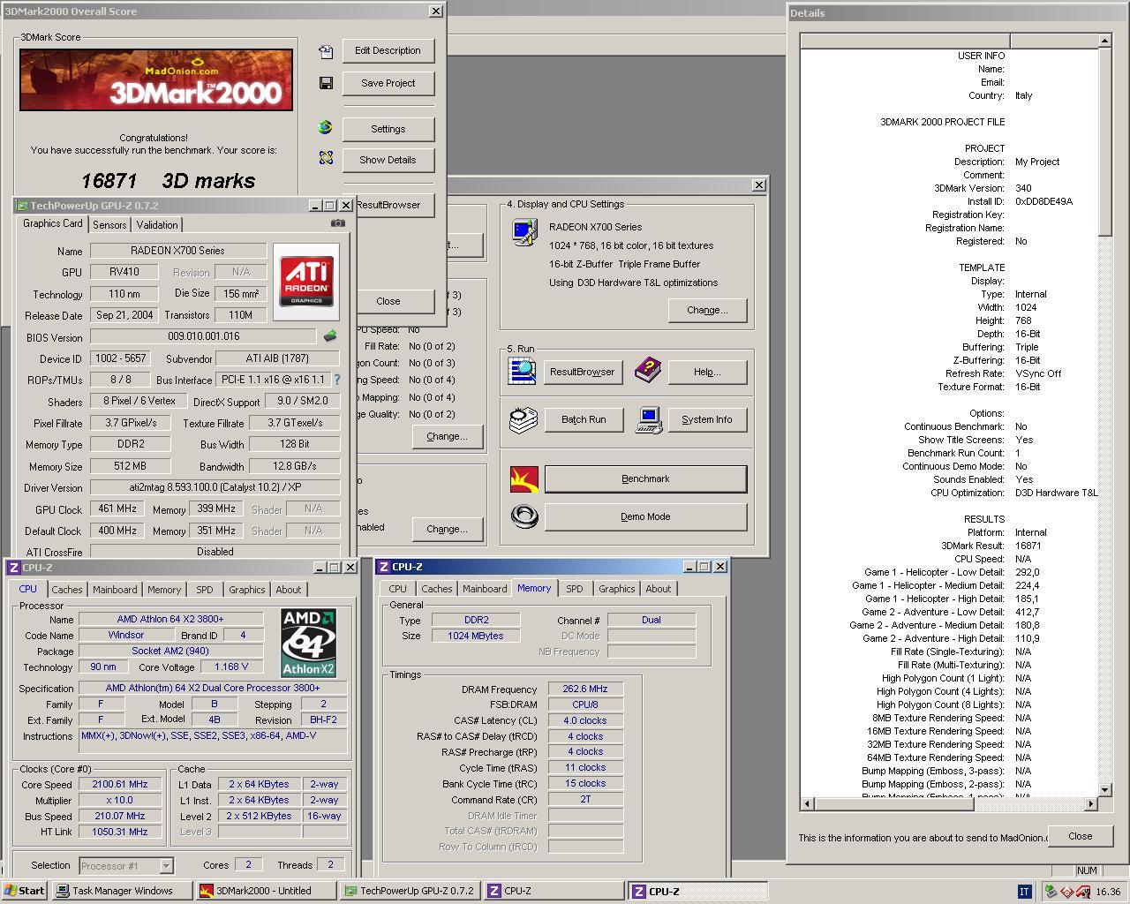Click the Edit Description button

pos(388,51)
